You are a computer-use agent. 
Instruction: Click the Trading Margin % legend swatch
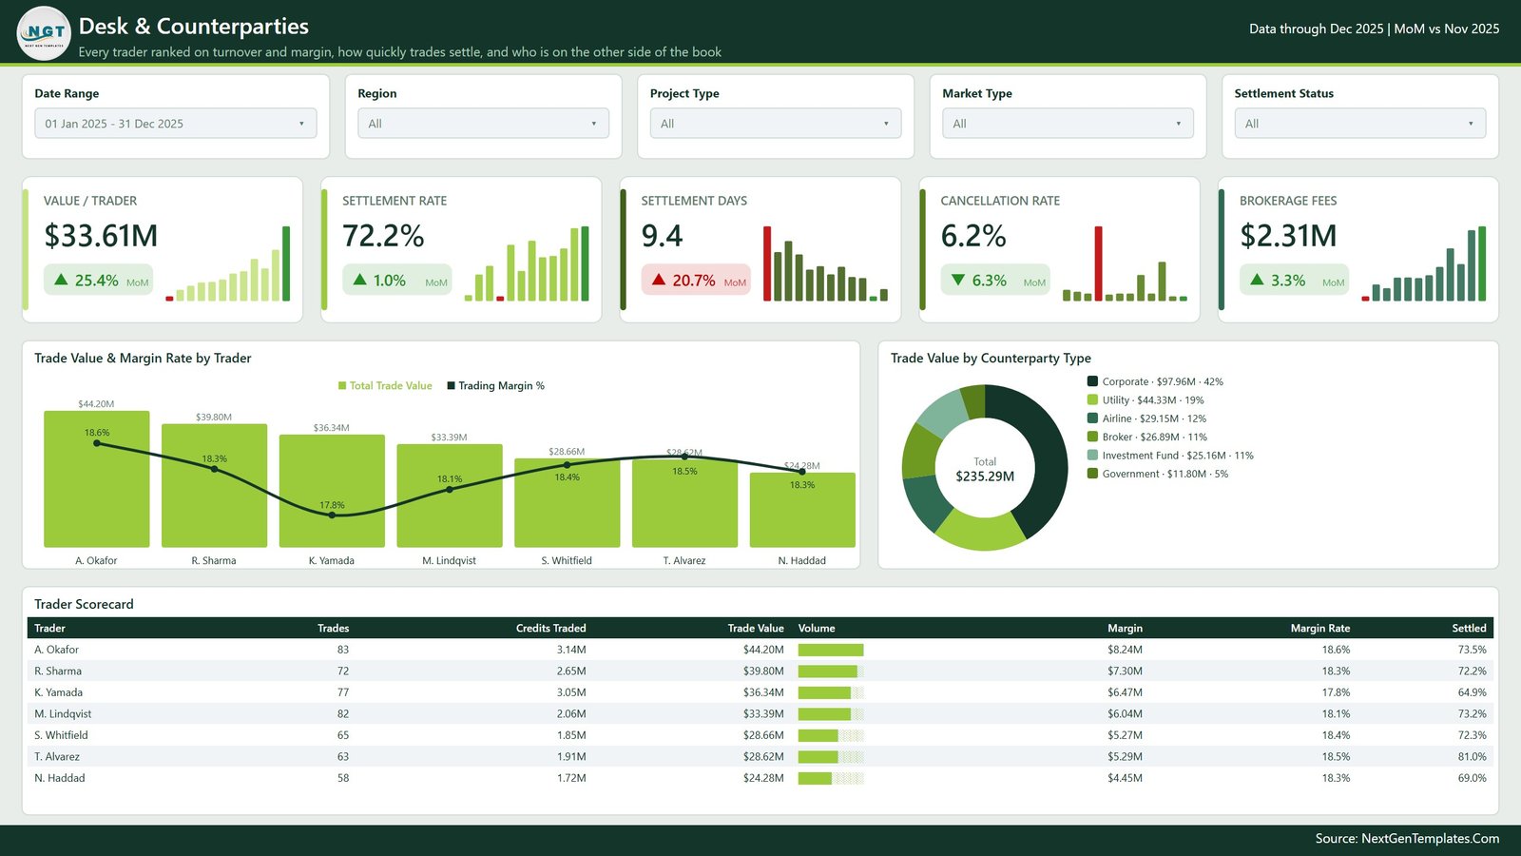[x=452, y=386]
